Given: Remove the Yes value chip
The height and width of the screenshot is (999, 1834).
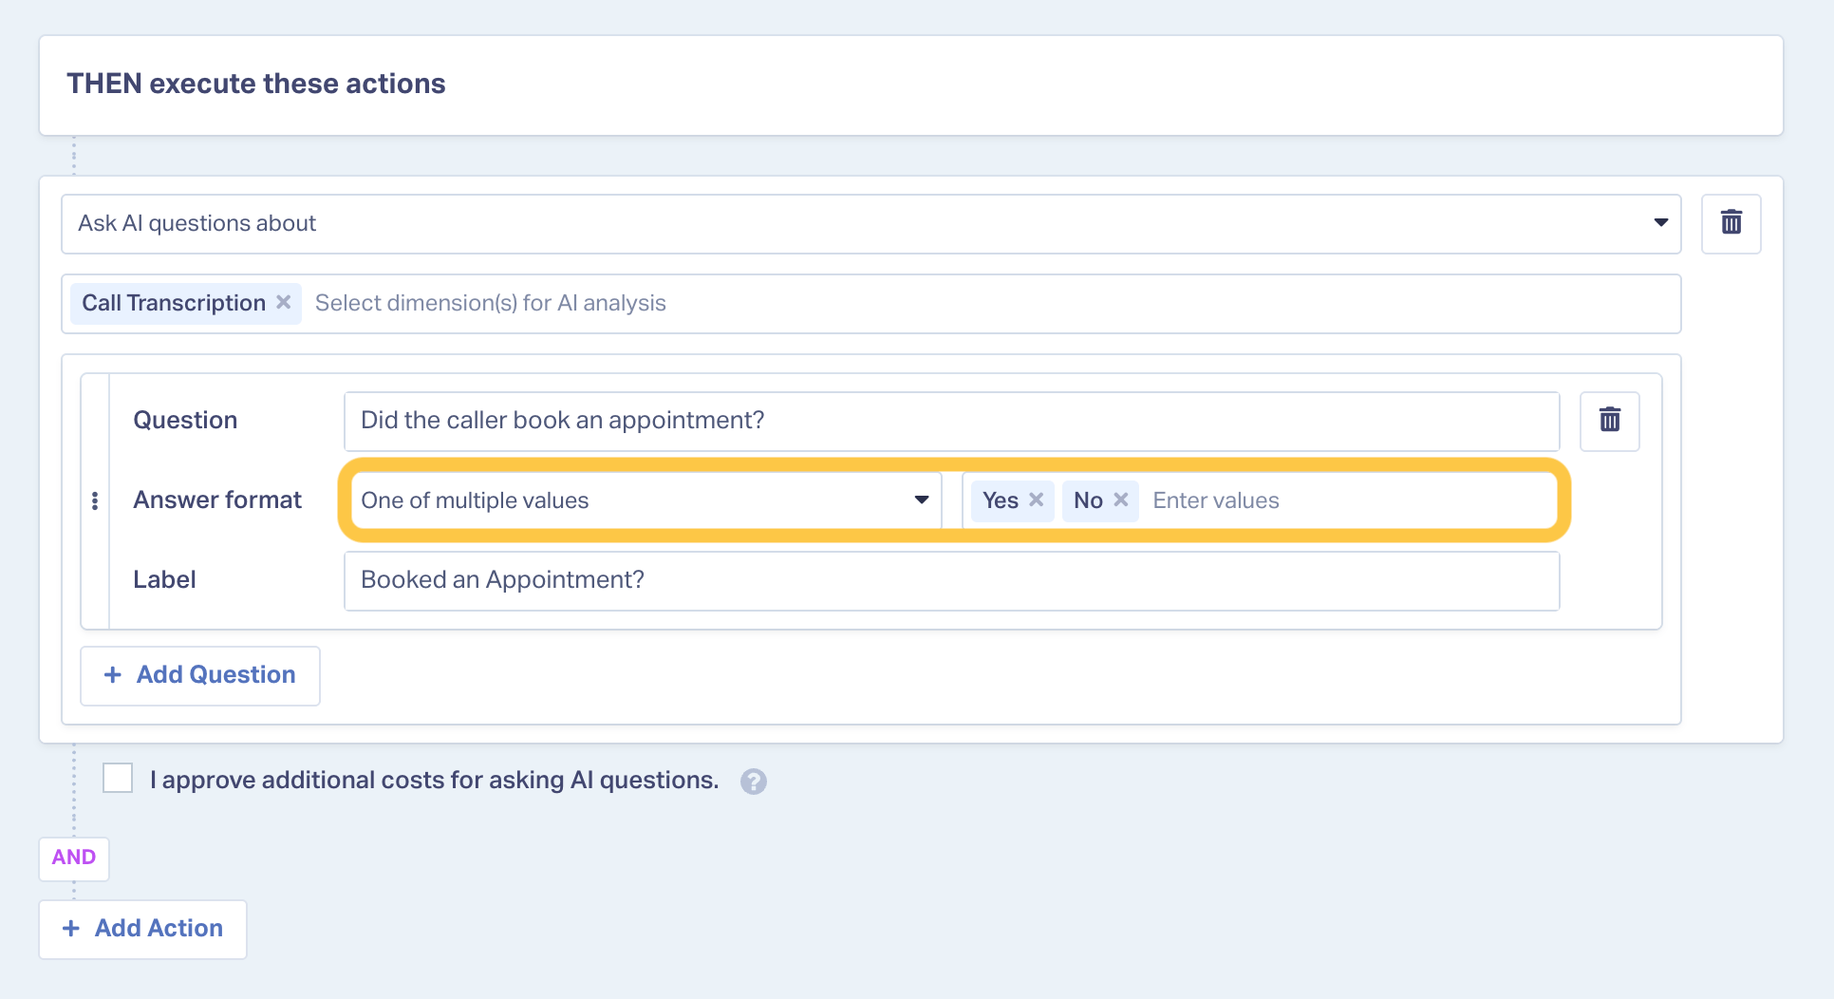Looking at the screenshot, I should [1036, 499].
